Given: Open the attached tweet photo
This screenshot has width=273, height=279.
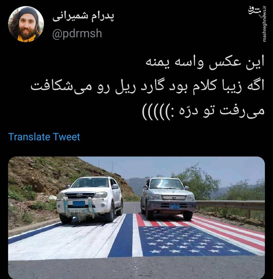Looking at the screenshot, I should point(136,218).
